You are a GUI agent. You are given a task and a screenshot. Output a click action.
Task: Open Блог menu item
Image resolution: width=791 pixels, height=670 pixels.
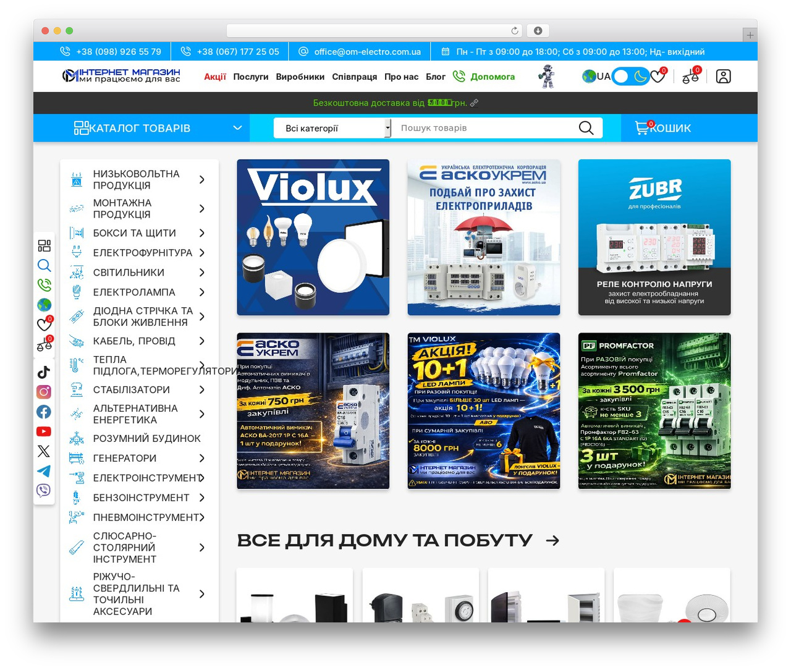pyautogui.click(x=436, y=77)
